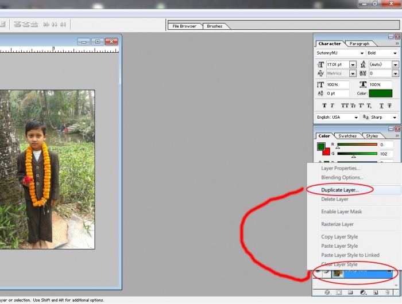402x304 pixels.
Task: Click the baseline shift 0 pt field
Action: pyautogui.click(x=338, y=93)
